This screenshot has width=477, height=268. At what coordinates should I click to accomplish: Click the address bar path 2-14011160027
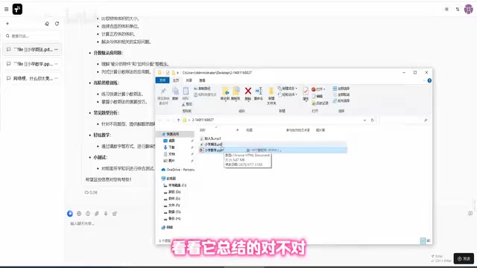(203, 120)
